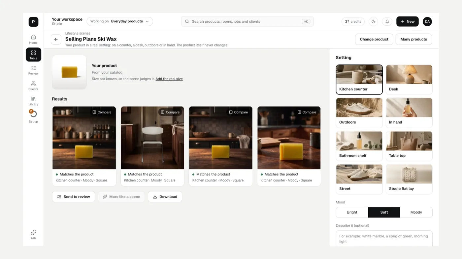The width and height of the screenshot is (462, 259).
Task: Open the Ask assistant
Action: 33,235
